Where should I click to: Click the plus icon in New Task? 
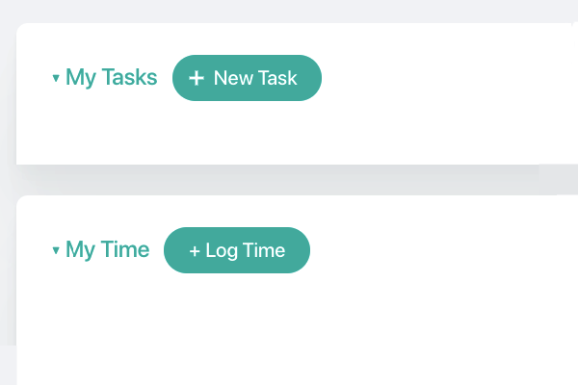pyautogui.click(x=197, y=78)
